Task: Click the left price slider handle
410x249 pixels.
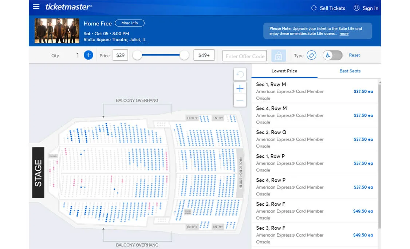Action: pos(137,55)
